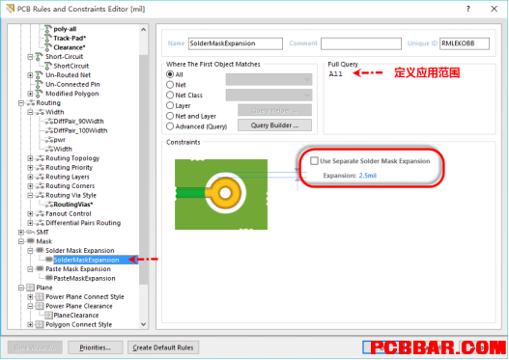The image size is (509, 360).
Task: Click the Comment input field
Action: 361,43
